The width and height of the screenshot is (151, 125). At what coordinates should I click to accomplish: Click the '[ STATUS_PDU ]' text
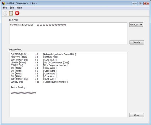pos(51,57)
